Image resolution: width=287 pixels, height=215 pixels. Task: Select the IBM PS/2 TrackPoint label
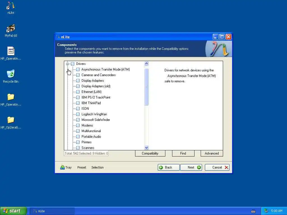[x=96, y=97]
